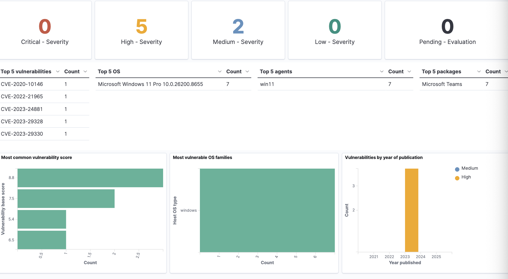Click Vulnerabilities by year of publication title
The width and height of the screenshot is (508, 279).
click(x=384, y=157)
